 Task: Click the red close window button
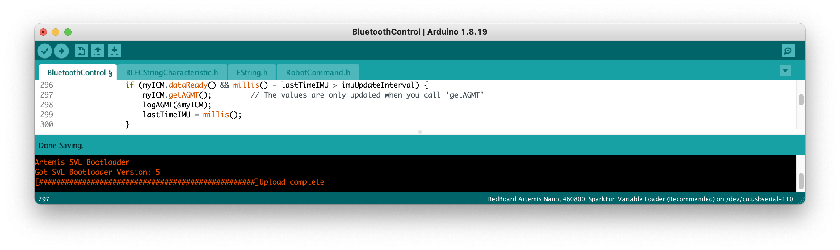[43, 32]
